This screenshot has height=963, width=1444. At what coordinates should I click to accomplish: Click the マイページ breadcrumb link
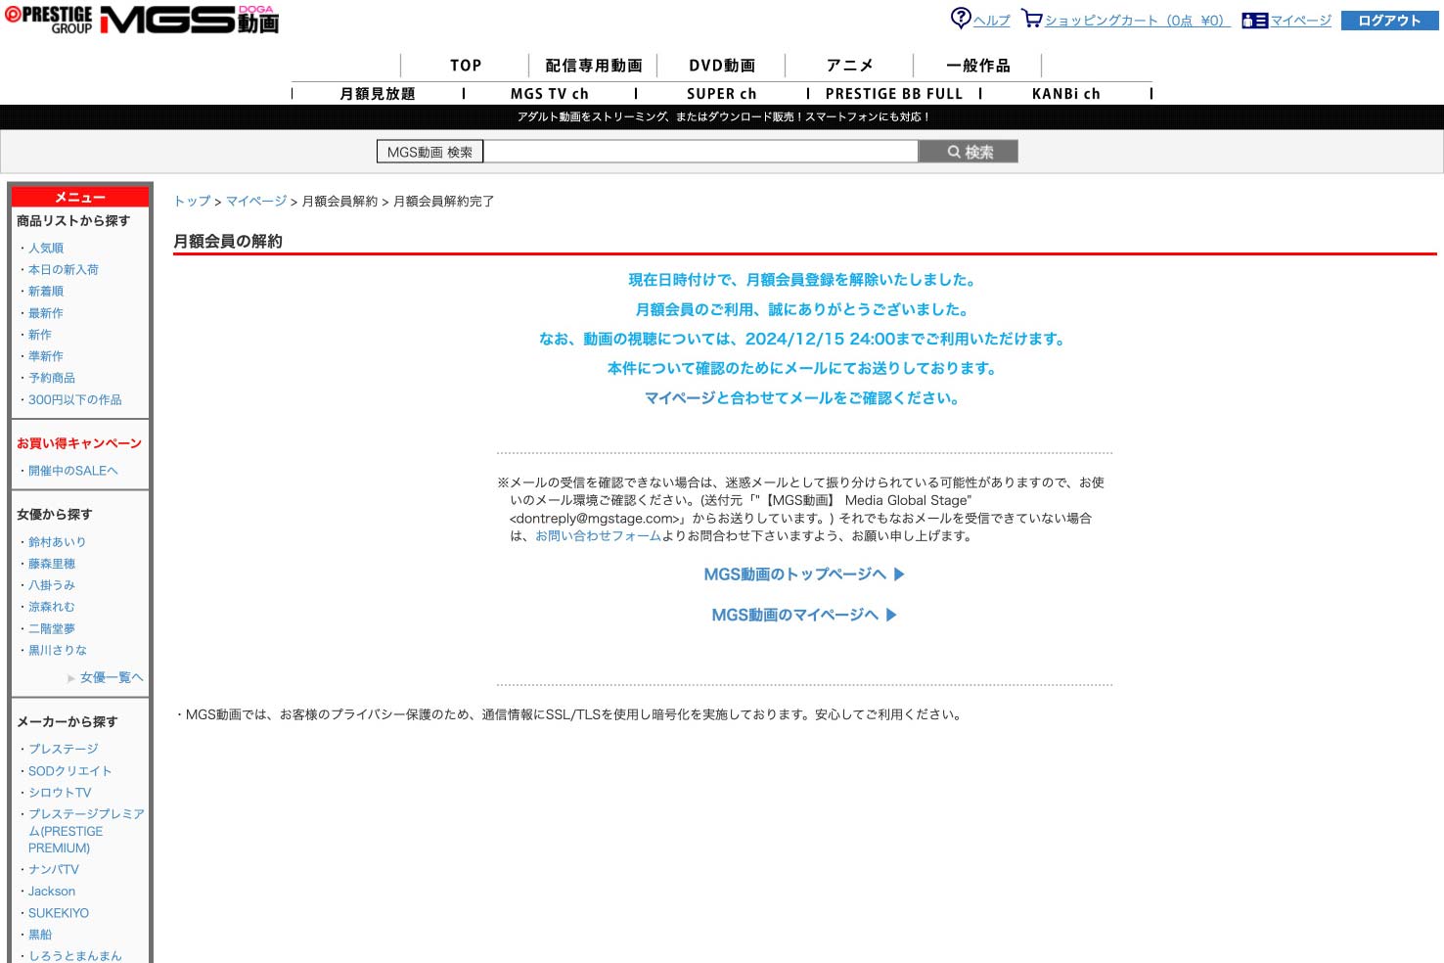(256, 201)
